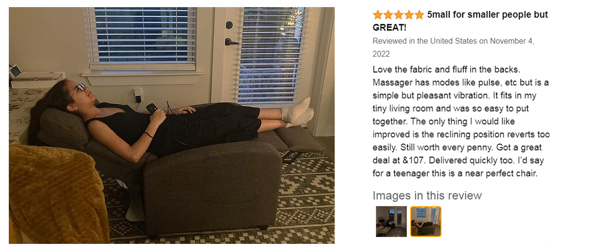
Task: Click the "Reviewed in the United States" date line
Action: 453,47
